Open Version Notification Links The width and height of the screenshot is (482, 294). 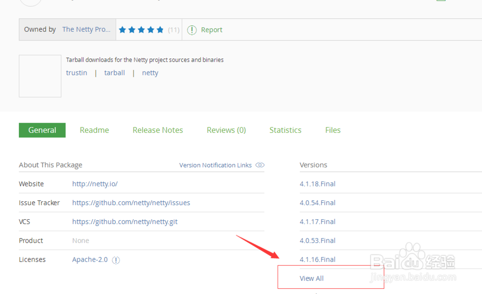coord(215,165)
